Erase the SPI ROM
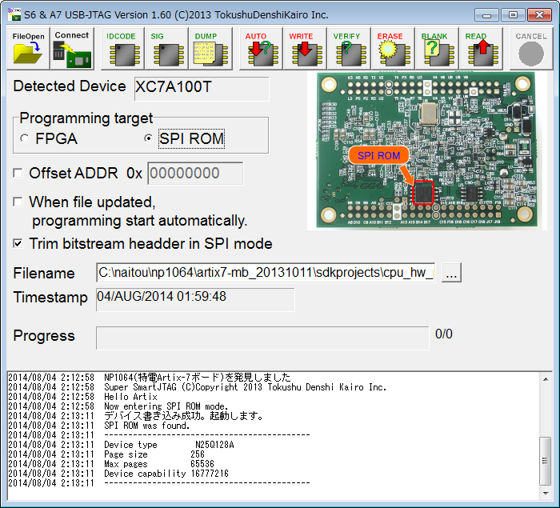This screenshot has height=508, width=560. [x=392, y=49]
